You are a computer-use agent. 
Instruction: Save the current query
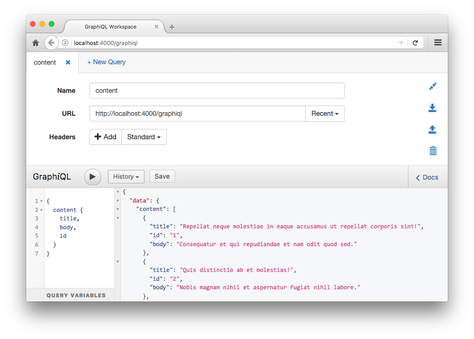click(162, 176)
